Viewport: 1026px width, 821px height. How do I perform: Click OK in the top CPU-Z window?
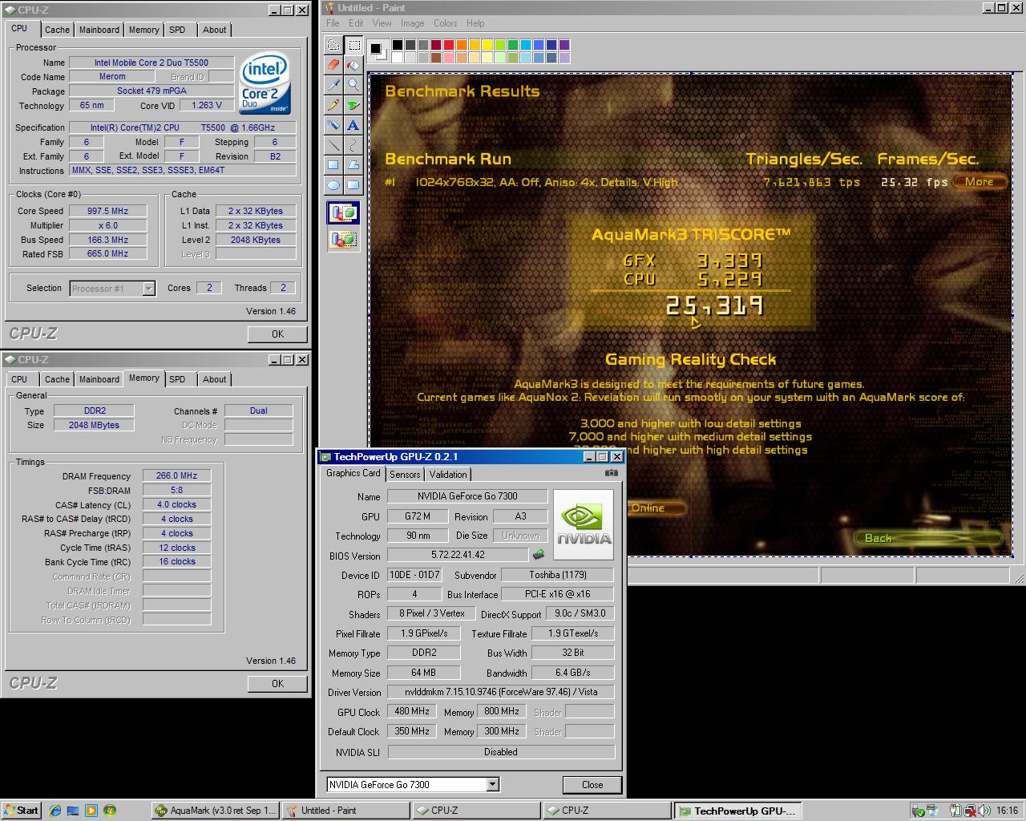tap(277, 334)
